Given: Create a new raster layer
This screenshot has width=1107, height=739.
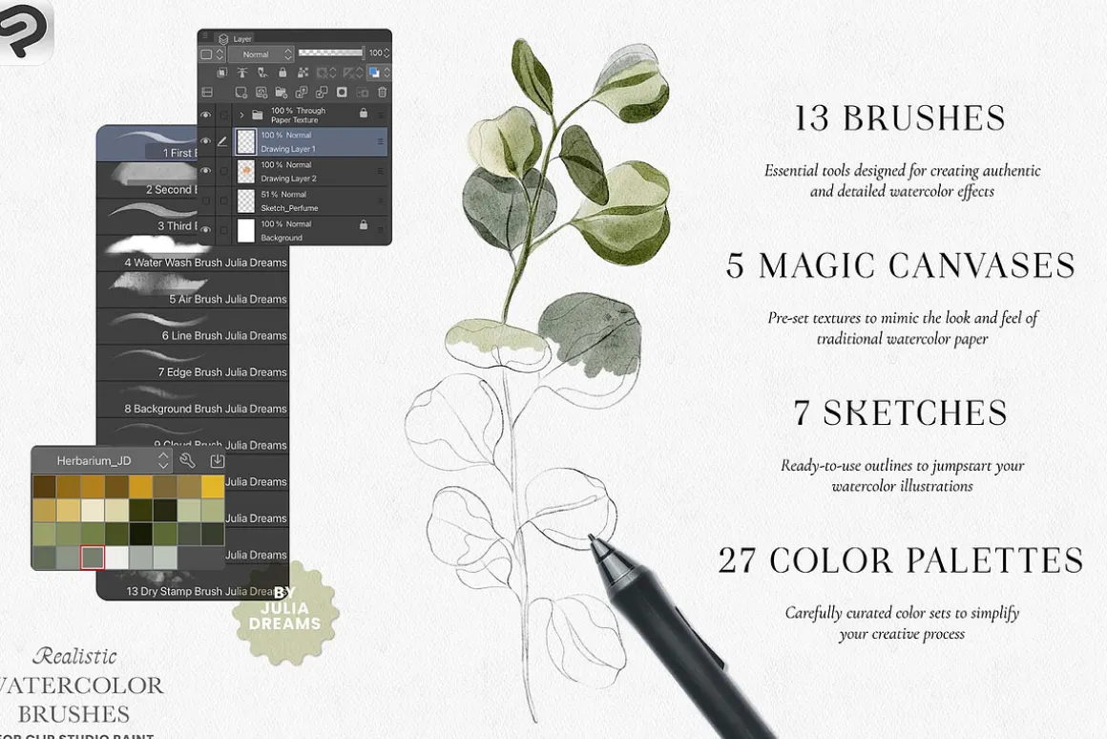Looking at the screenshot, I should [240, 92].
